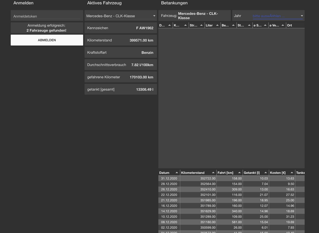Click gefahrene Kilometer value 170103.00 km
The image size is (319, 233).
pyautogui.click(x=141, y=77)
